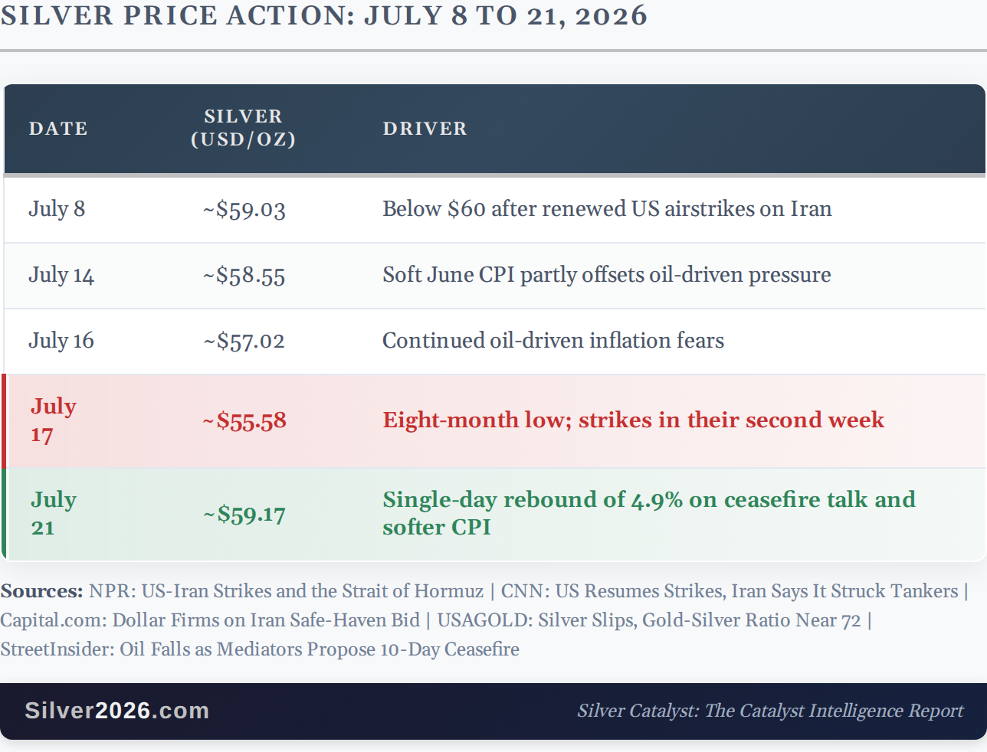987x752 pixels.
Task: Click the DATE column header
Action: pos(58,129)
